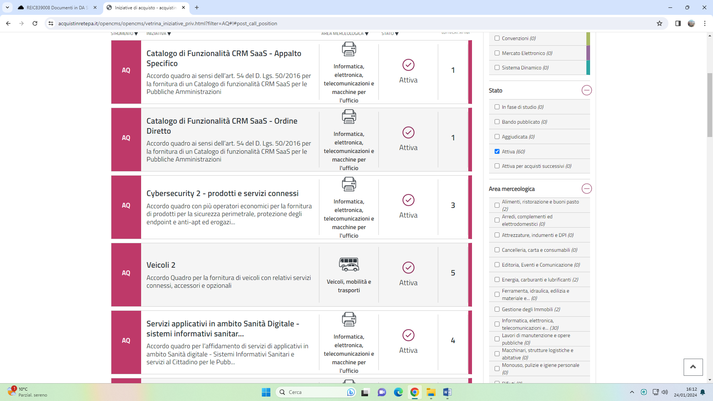This screenshot has height=401, width=713.
Task: Open a new browser tab
Action: pos(197,7)
